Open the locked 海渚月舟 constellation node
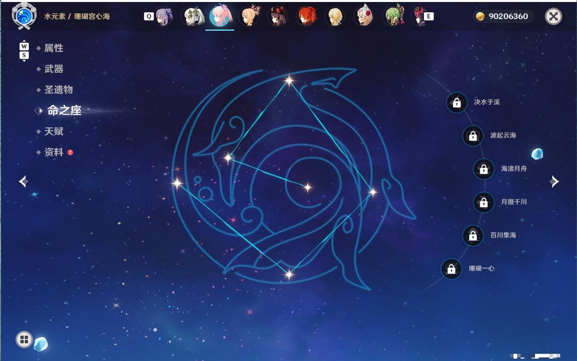This screenshot has width=577, height=361. (483, 169)
